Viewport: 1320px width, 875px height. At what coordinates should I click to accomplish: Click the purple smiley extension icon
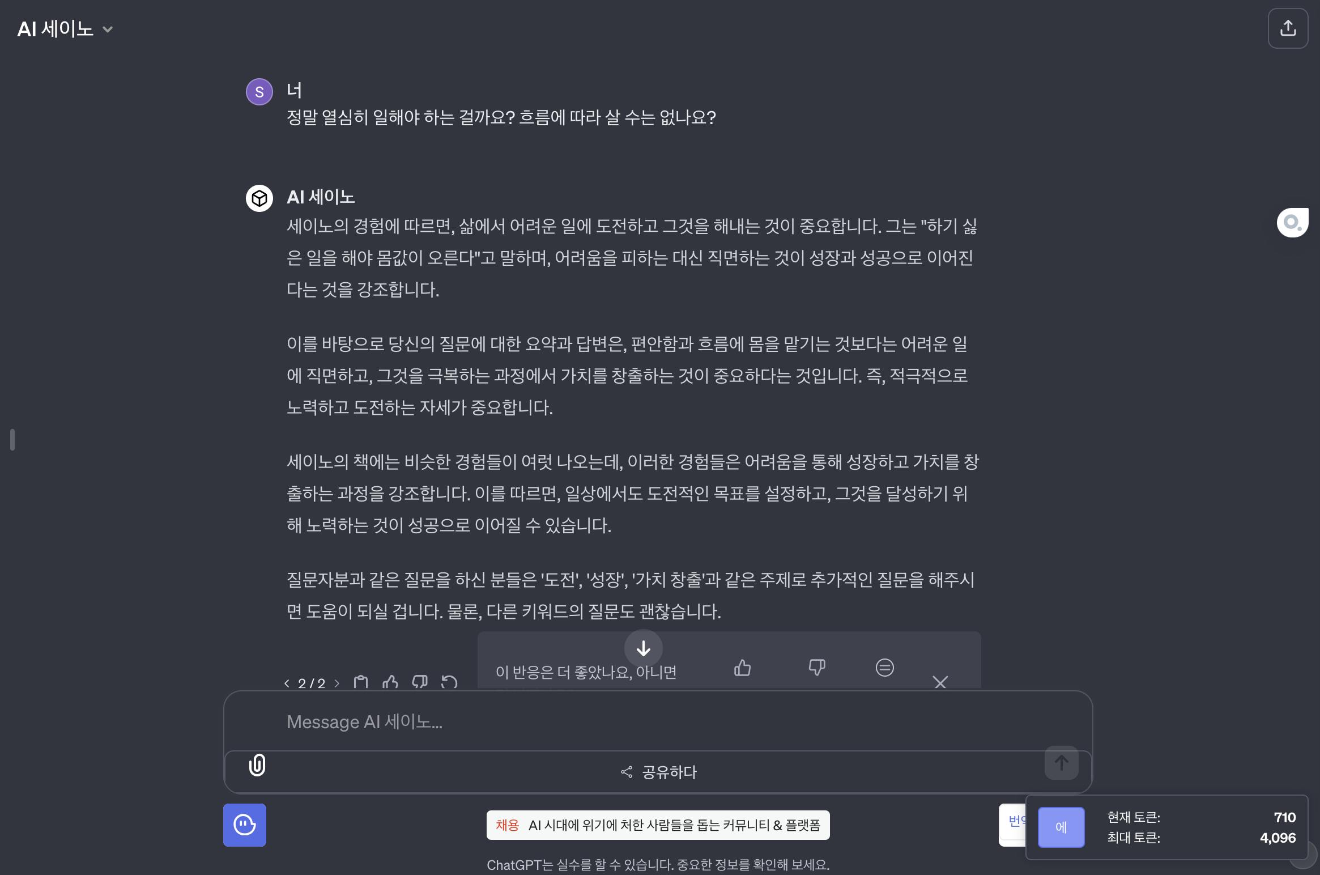click(245, 825)
